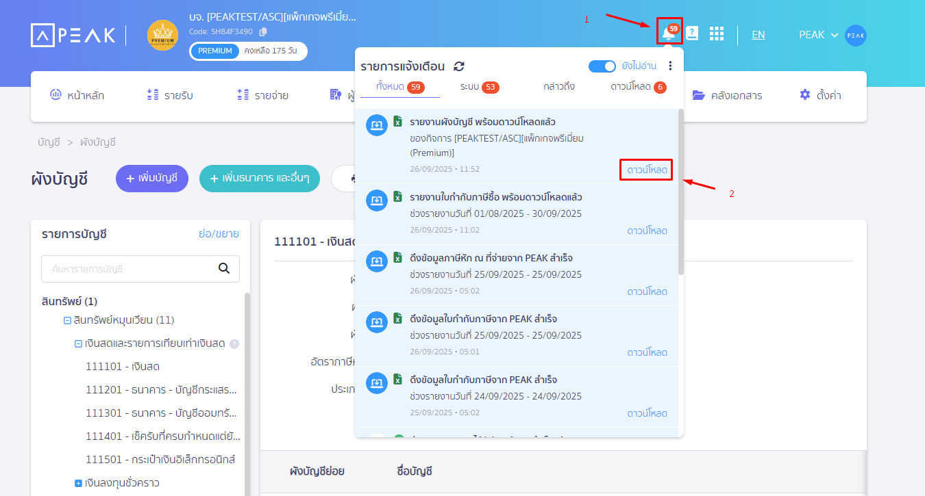The height and width of the screenshot is (496, 925).
Task: Click the premium crown company logo
Action: click(162, 34)
